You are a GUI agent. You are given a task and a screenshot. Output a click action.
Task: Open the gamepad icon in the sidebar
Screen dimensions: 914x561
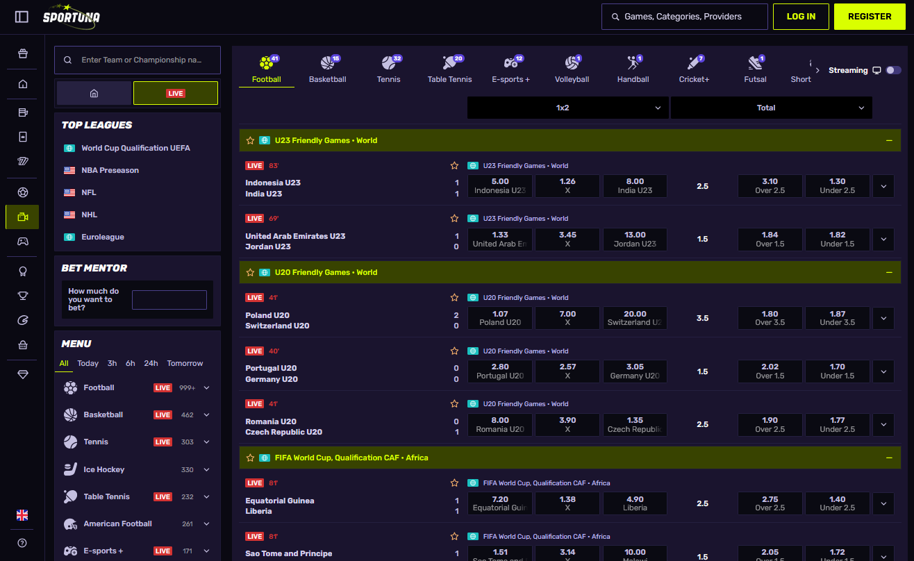click(23, 242)
